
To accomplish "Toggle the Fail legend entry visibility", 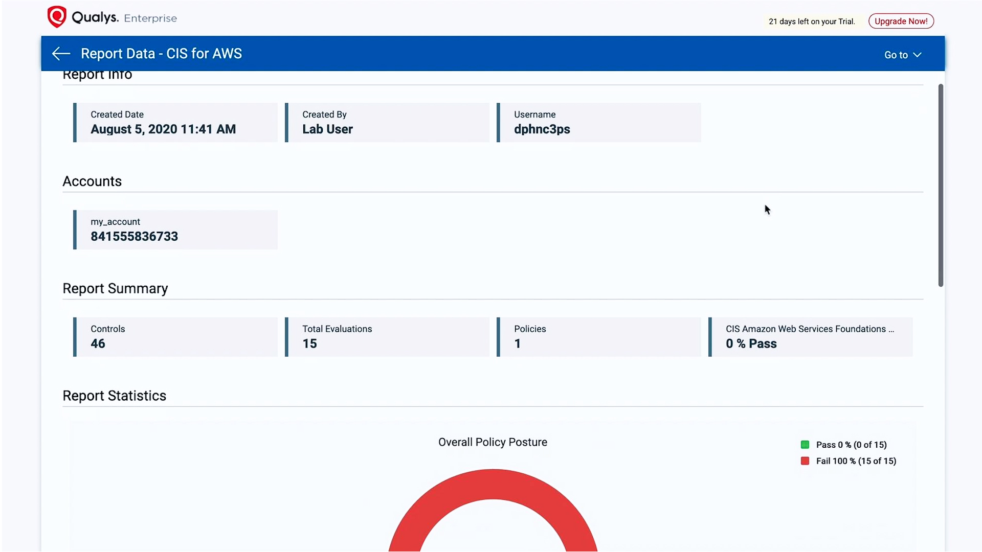I will (855, 461).
